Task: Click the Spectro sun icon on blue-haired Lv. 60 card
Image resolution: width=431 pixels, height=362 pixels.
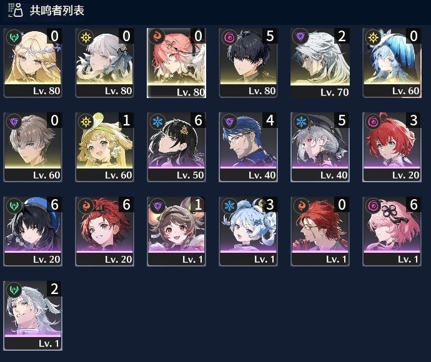Action: click(373, 37)
